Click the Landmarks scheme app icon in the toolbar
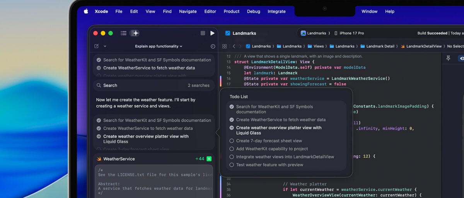 pyautogui.click(x=303, y=33)
